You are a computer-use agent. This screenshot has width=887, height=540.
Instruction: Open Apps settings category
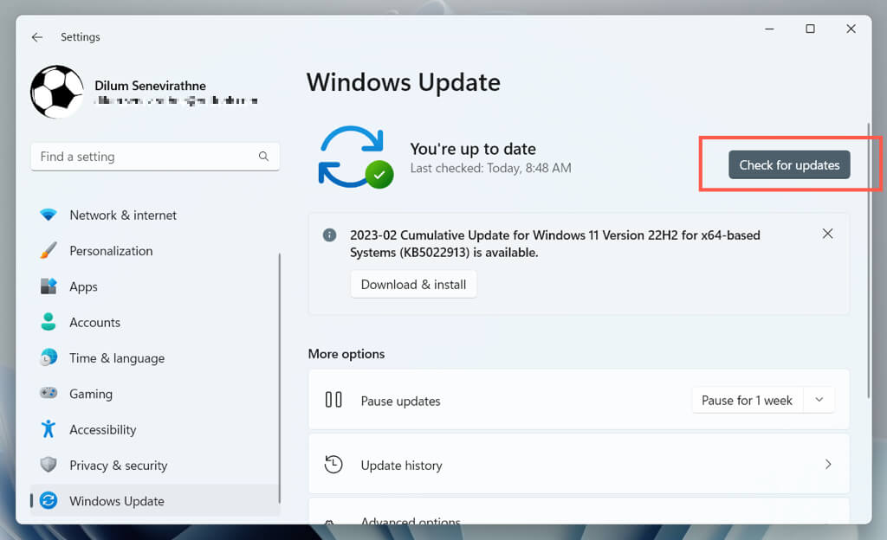(x=83, y=286)
